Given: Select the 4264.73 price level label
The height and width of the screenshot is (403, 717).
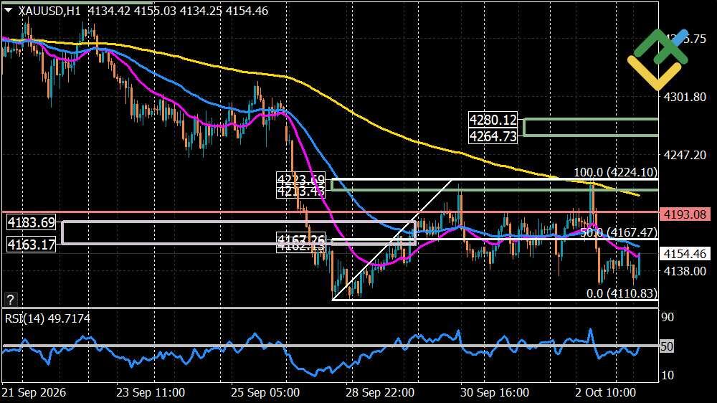Looking at the screenshot, I should tap(493, 136).
